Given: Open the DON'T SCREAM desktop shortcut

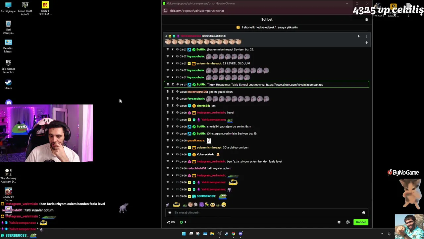Looking at the screenshot, I should (x=45, y=9).
